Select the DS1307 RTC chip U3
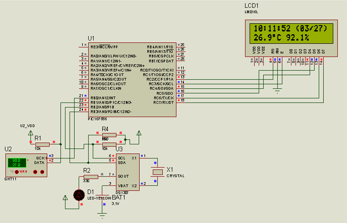This screenshot has height=223, width=347. [128, 172]
